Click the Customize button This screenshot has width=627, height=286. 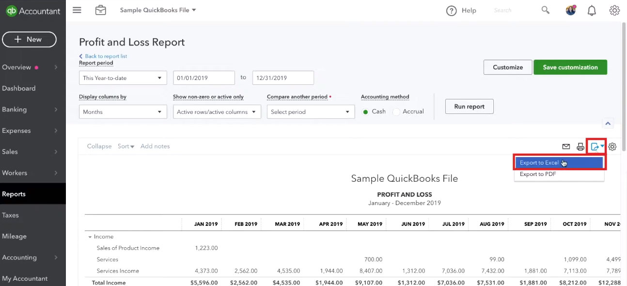tap(508, 67)
